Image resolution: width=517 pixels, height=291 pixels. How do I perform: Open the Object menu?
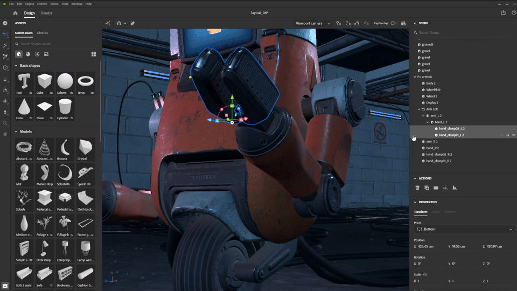click(x=29, y=4)
